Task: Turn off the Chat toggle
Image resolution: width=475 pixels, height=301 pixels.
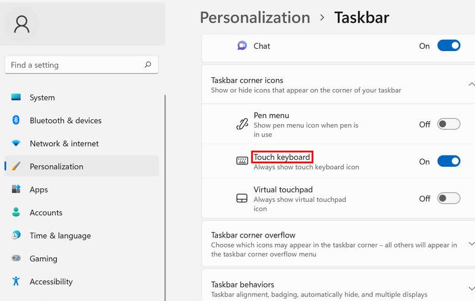Action: tap(449, 46)
